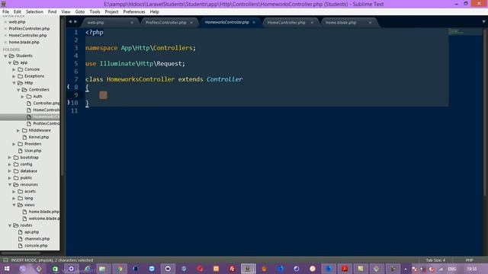
Task: Collapse the Students root folder
Action: (x=5, y=56)
